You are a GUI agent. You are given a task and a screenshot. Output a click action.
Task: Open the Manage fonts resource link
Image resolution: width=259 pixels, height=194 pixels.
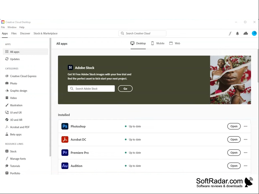(x=26, y=159)
